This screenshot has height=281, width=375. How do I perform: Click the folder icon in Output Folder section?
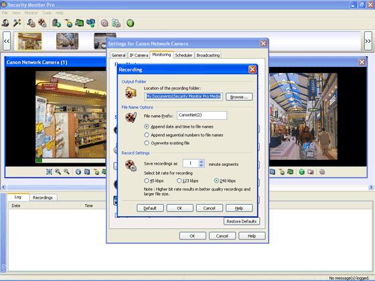(131, 93)
